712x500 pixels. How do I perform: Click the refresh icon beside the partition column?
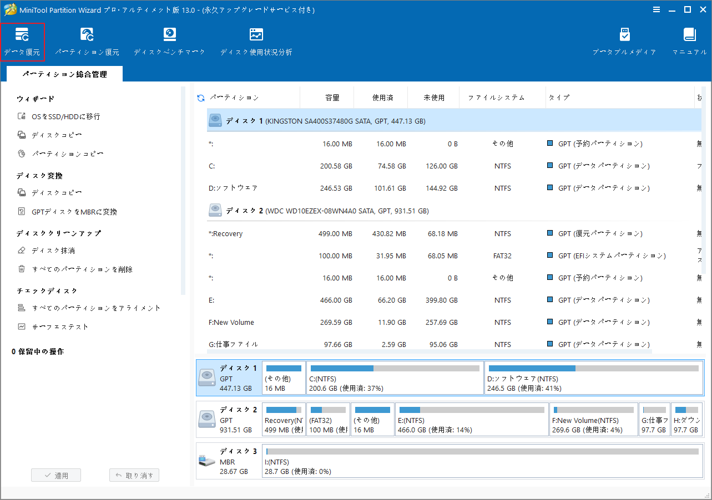coord(200,97)
